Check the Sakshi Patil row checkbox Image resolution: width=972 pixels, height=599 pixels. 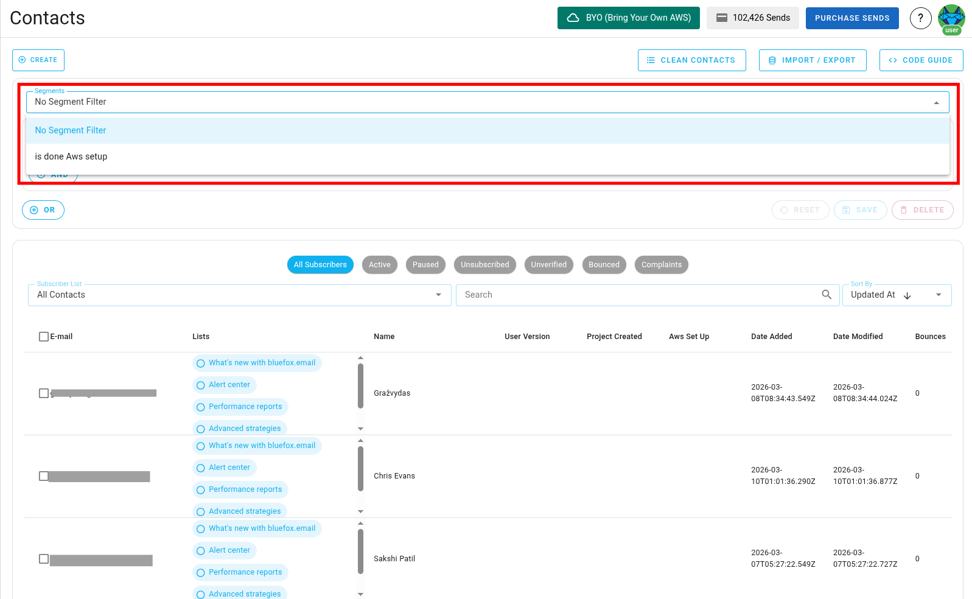(44, 559)
